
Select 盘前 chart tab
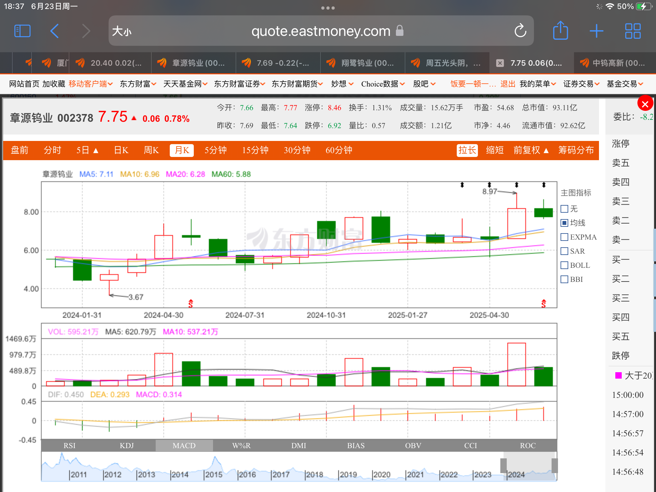[x=20, y=150]
